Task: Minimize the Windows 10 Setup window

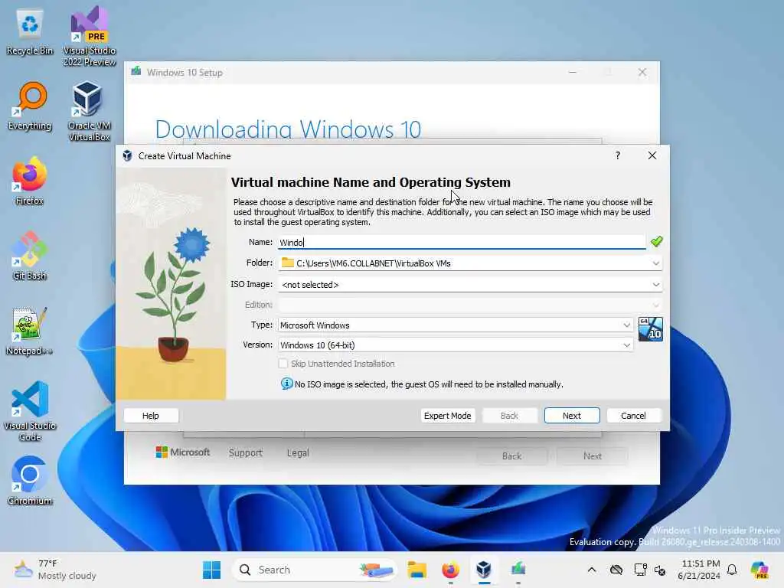Action: [x=573, y=72]
